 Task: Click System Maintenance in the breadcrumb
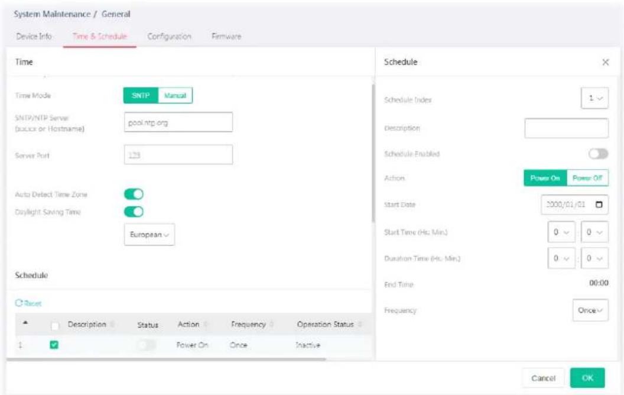pyautogui.click(x=52, y=14)
